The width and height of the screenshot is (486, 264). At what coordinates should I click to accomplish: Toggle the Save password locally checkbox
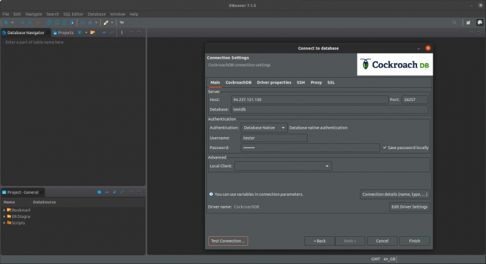tap(384, 148)
